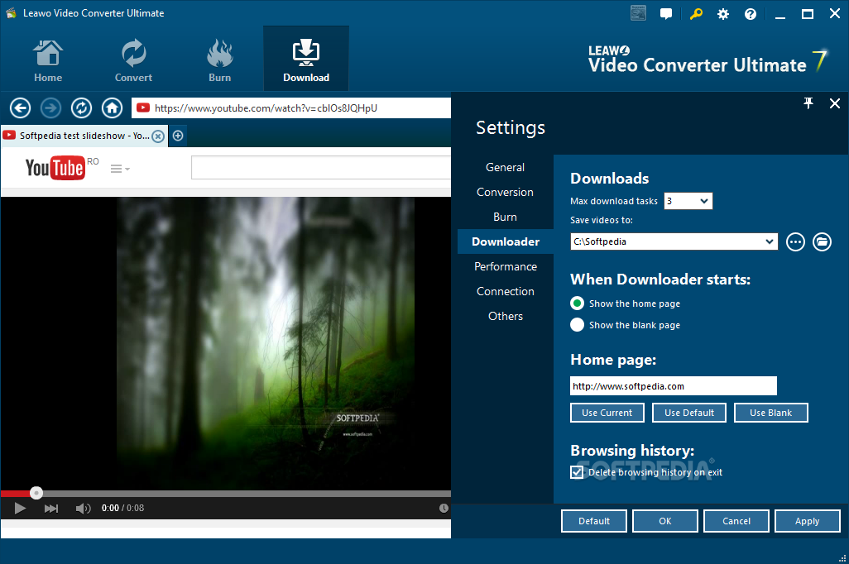Screen dimensions: 849x564
Task: Click the registration key icon
Action: (696, 13)
